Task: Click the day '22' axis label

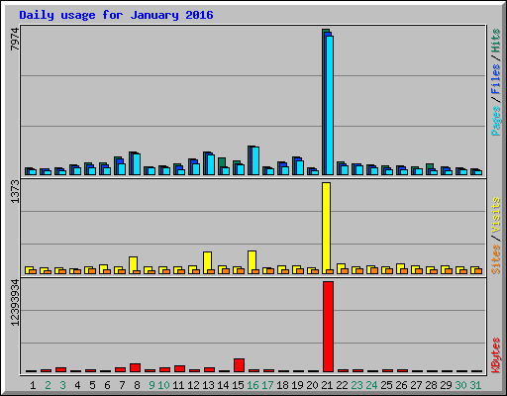Action: click(342, 385)
